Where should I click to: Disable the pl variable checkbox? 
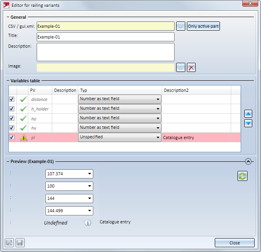12,138
